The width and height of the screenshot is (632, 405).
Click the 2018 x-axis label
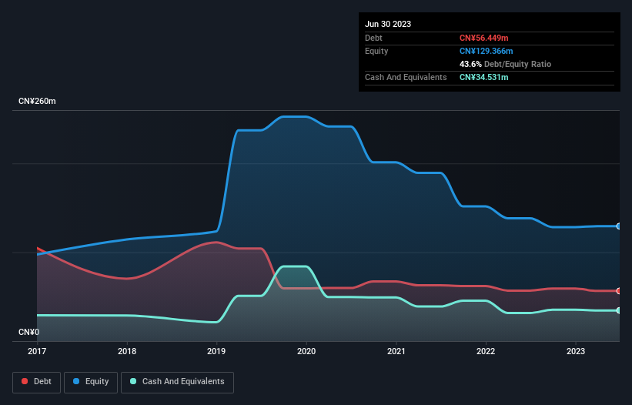[127, 351]
